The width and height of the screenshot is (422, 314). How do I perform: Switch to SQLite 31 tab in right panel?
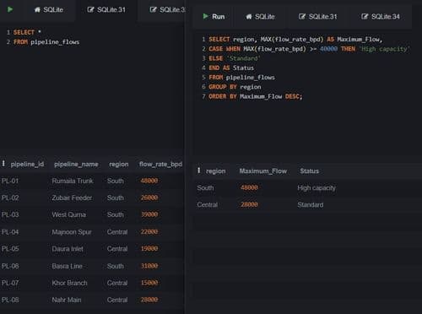[318, 17]
